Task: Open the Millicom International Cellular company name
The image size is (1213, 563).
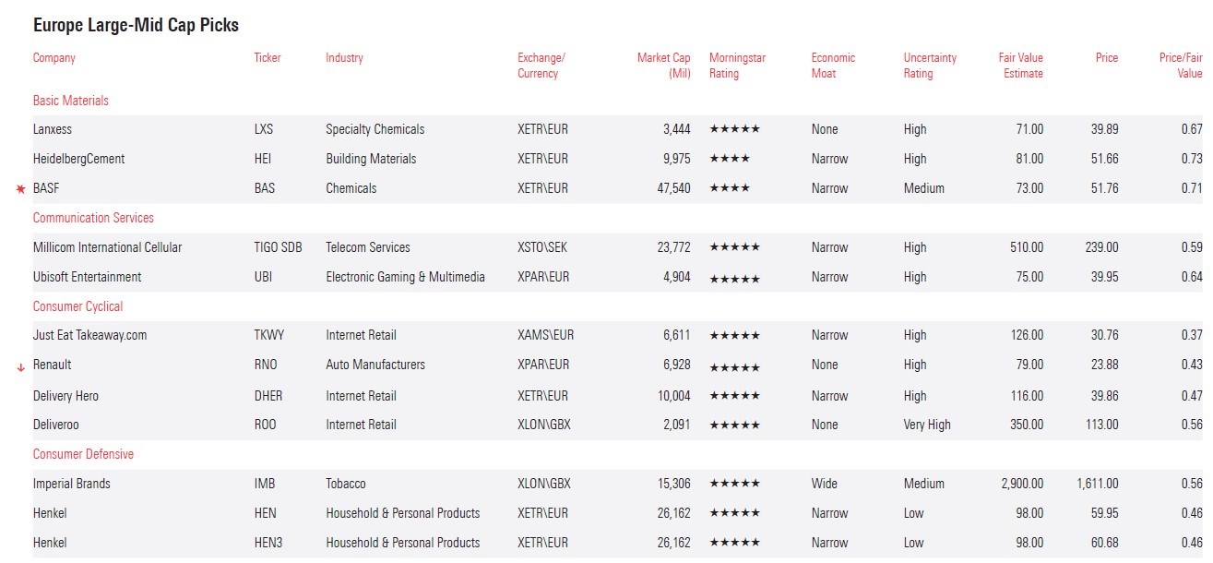Action: (107, 247)
